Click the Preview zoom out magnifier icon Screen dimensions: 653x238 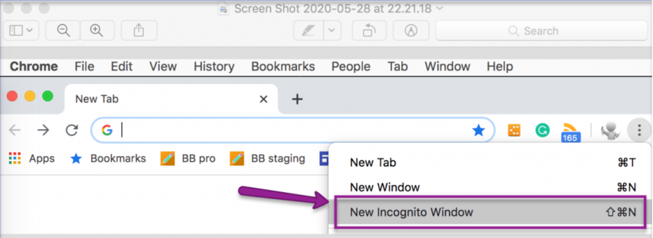tap(63, 31)
